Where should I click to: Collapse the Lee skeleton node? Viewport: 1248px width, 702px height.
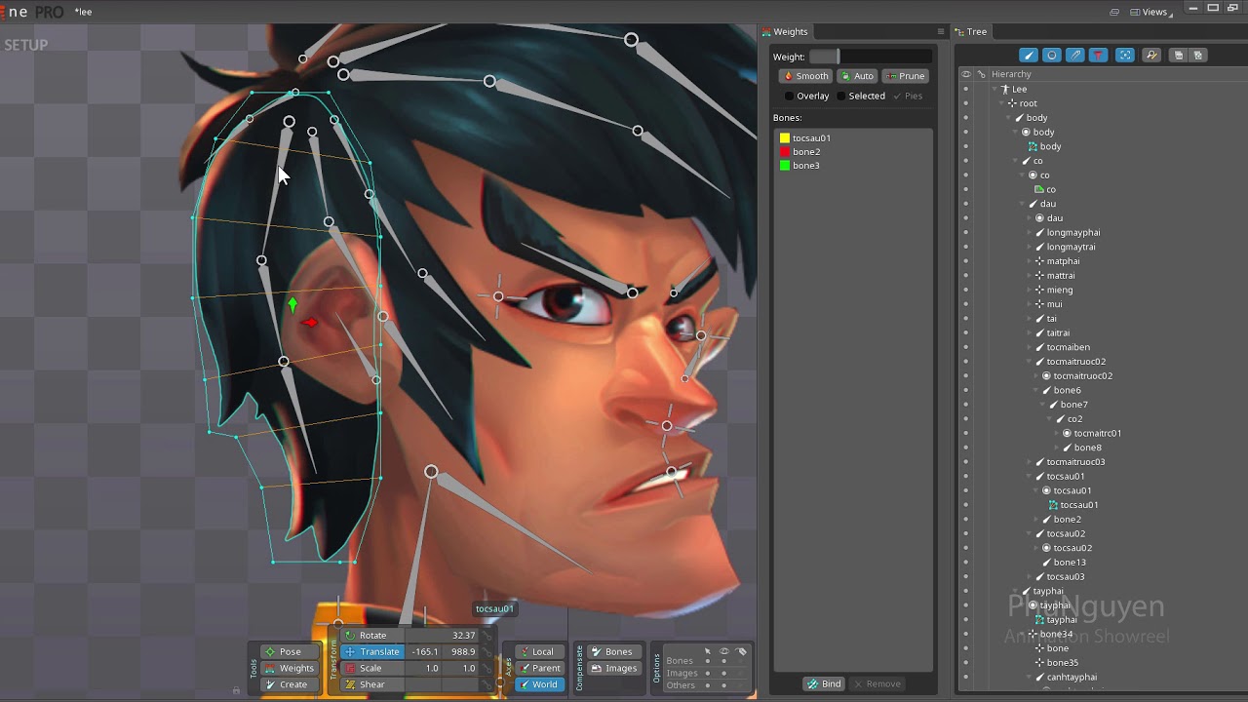click(x=995, y=89)
